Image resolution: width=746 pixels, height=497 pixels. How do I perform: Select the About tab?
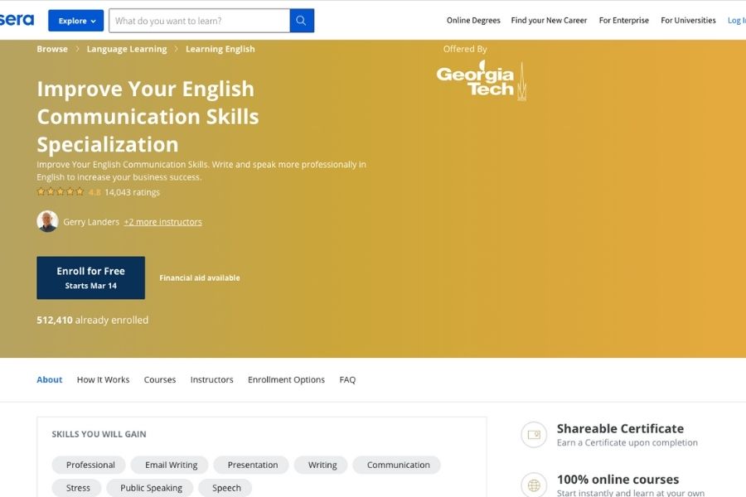tap(50, 379)
